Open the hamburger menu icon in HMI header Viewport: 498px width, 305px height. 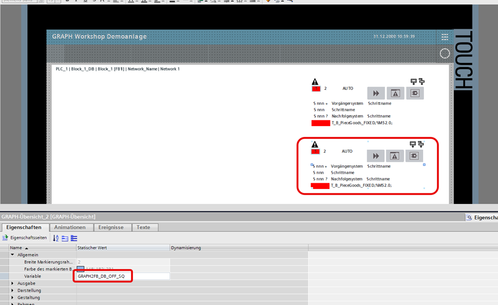point(445,37)
